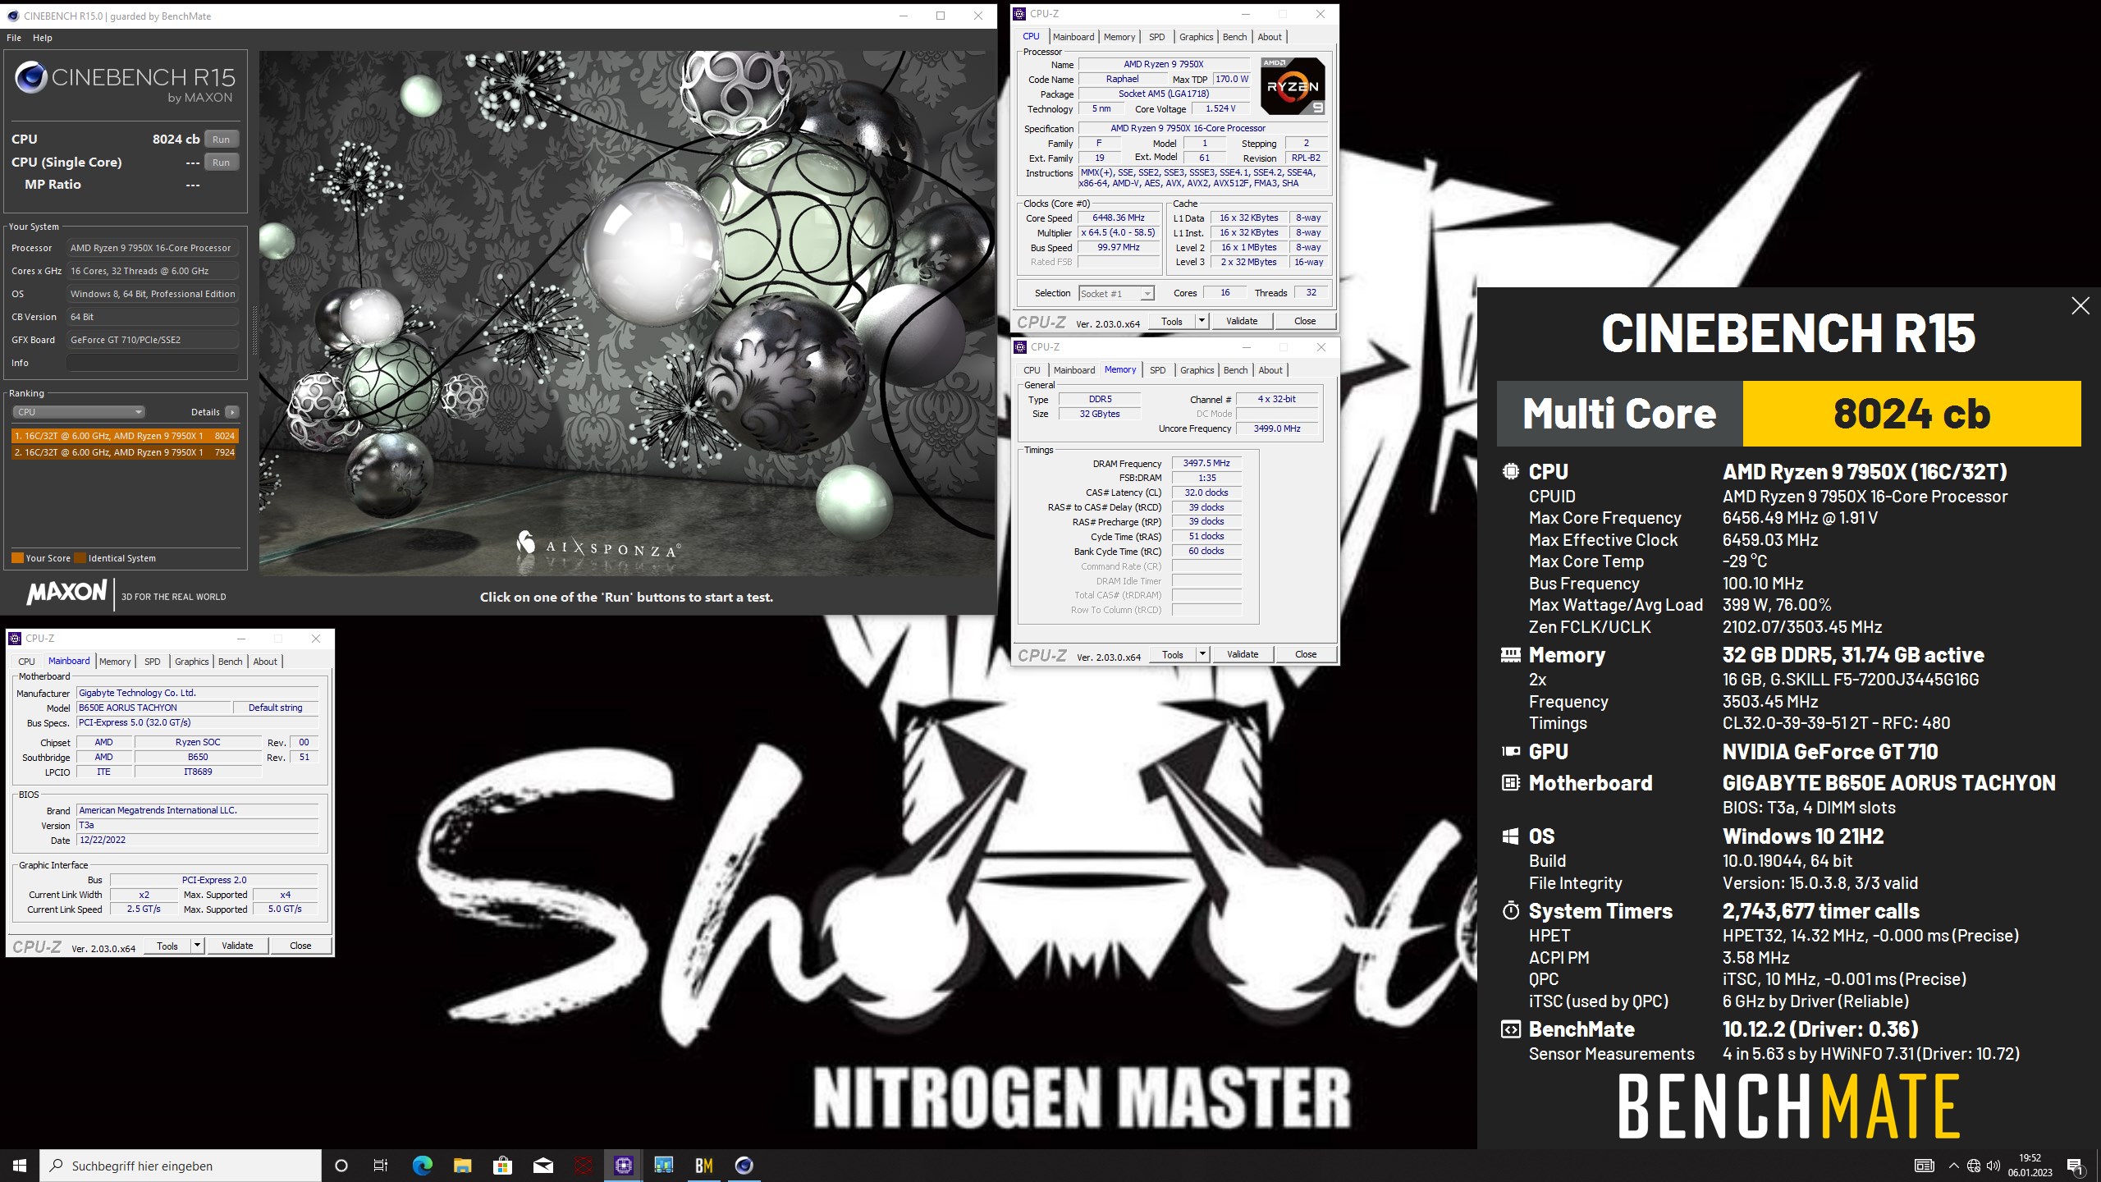The image size is (2101, 1182).
Task: Open About tab in CPU-Z Mainboard window
Action: tap(265, 662)
